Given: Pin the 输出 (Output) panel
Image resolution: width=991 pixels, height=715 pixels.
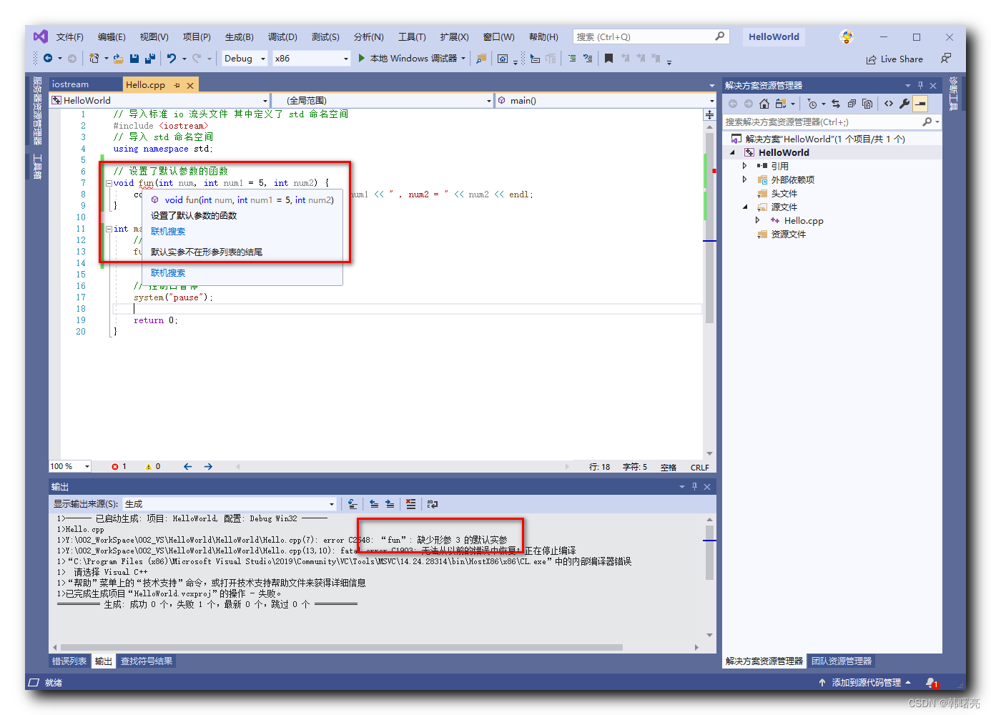Looking at the screenshot, I should pyautogui.click(x=694, y=486).
